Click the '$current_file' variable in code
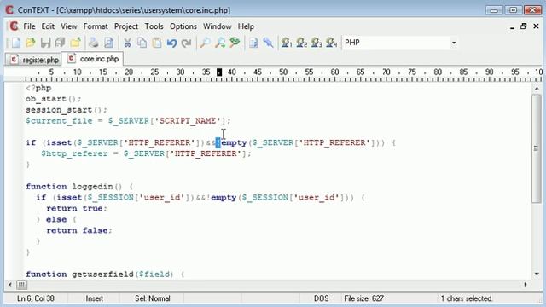Viewport: 546px width, 307px height. 59,121
